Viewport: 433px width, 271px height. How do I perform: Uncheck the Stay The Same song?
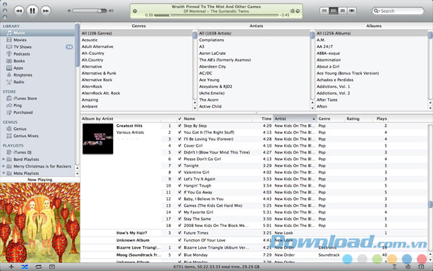coord(179,219)
